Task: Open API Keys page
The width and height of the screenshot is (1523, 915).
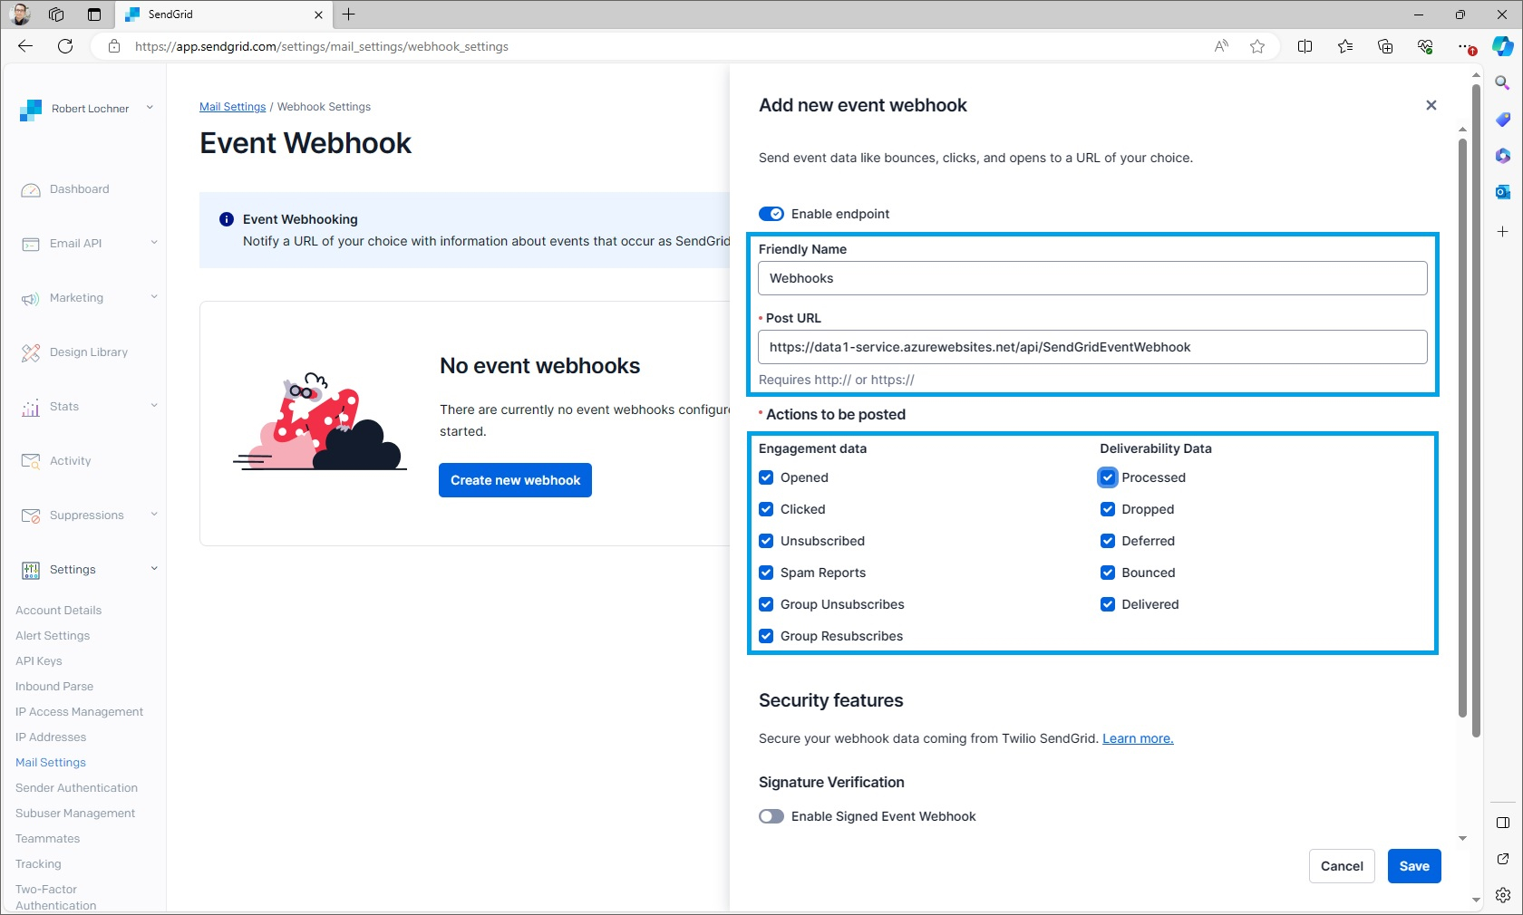Action: (39, 661)
